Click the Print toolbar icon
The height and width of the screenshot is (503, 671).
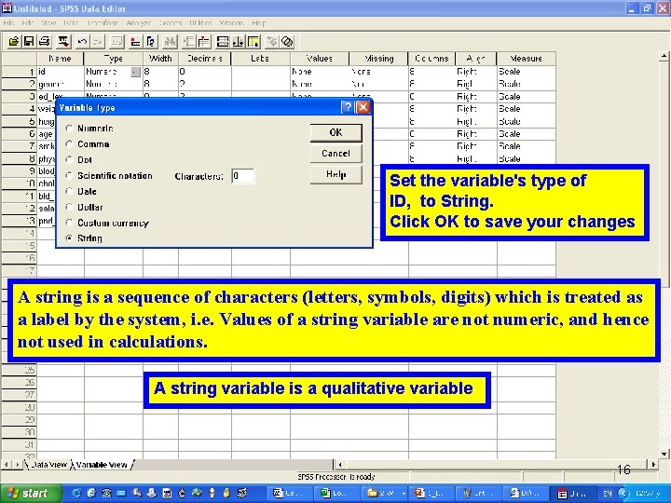point(45,42)
